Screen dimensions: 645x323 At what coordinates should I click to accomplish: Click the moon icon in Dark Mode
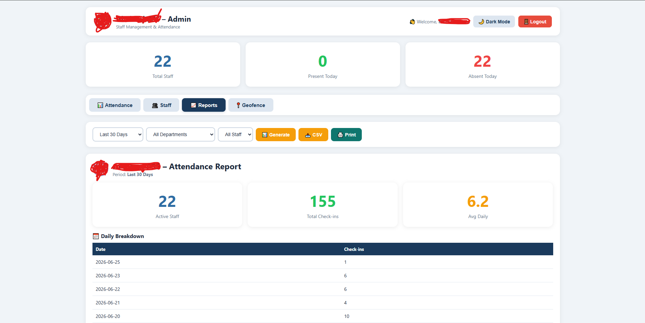(x=481, y=22)
